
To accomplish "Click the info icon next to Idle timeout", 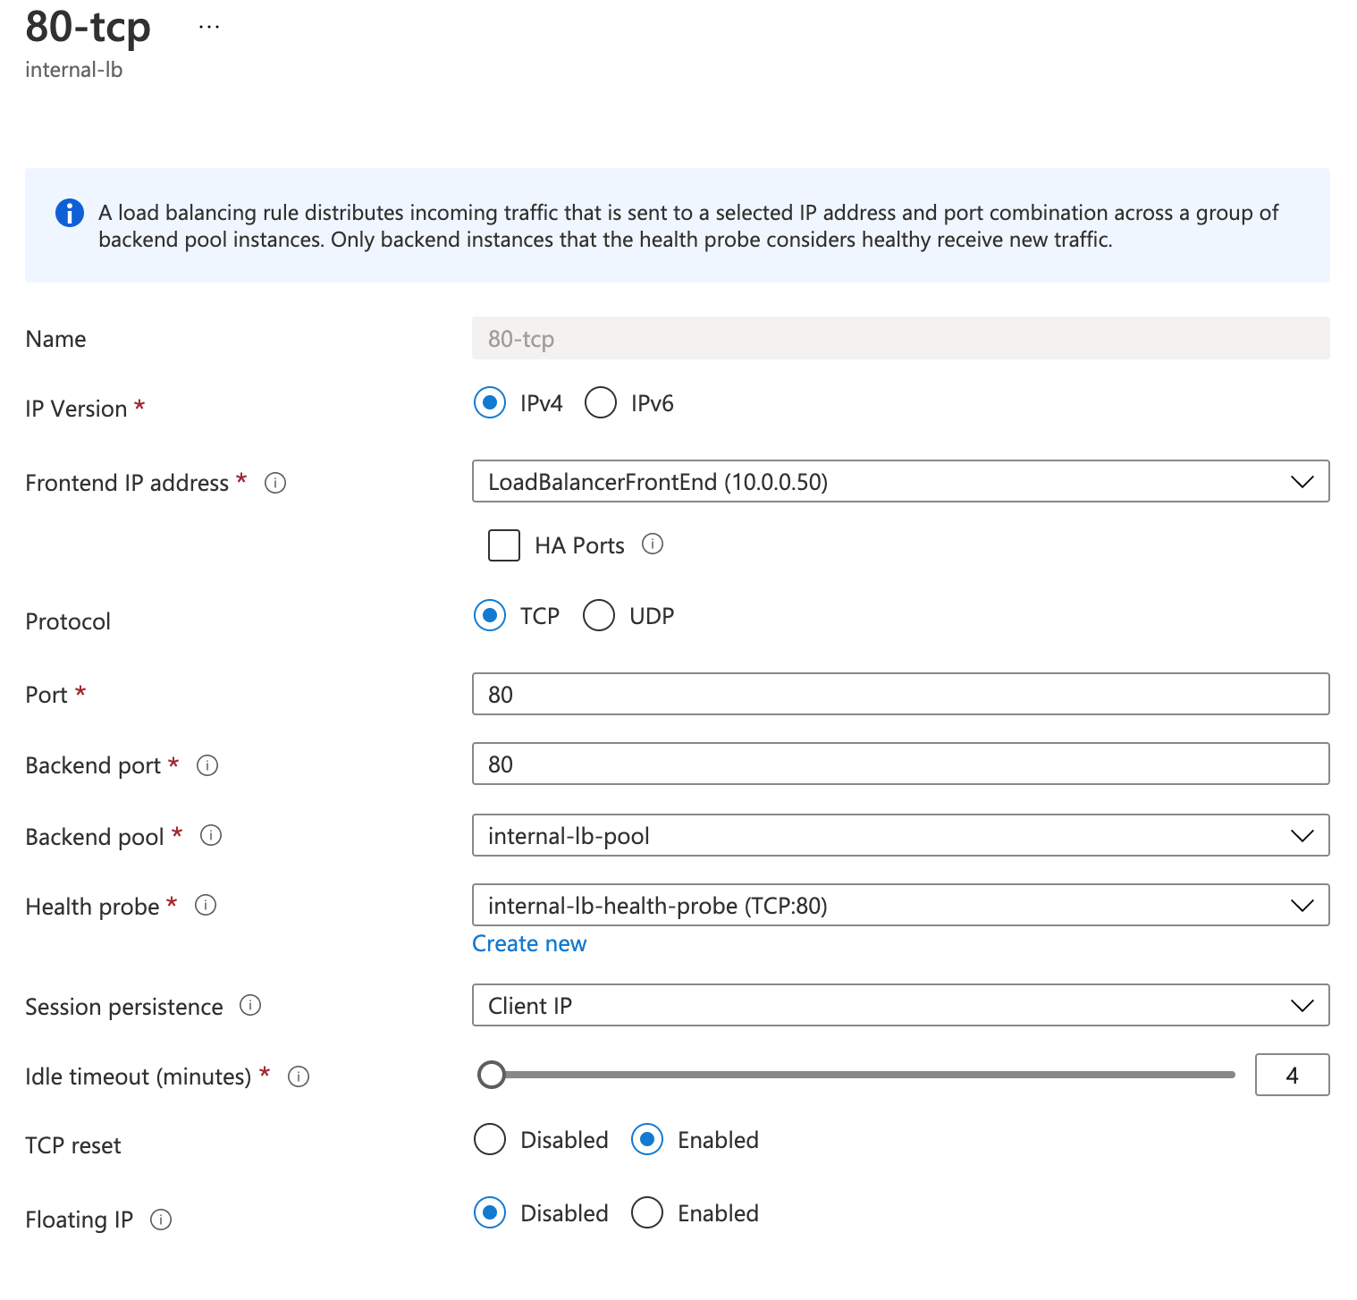I will [299, 1076].
